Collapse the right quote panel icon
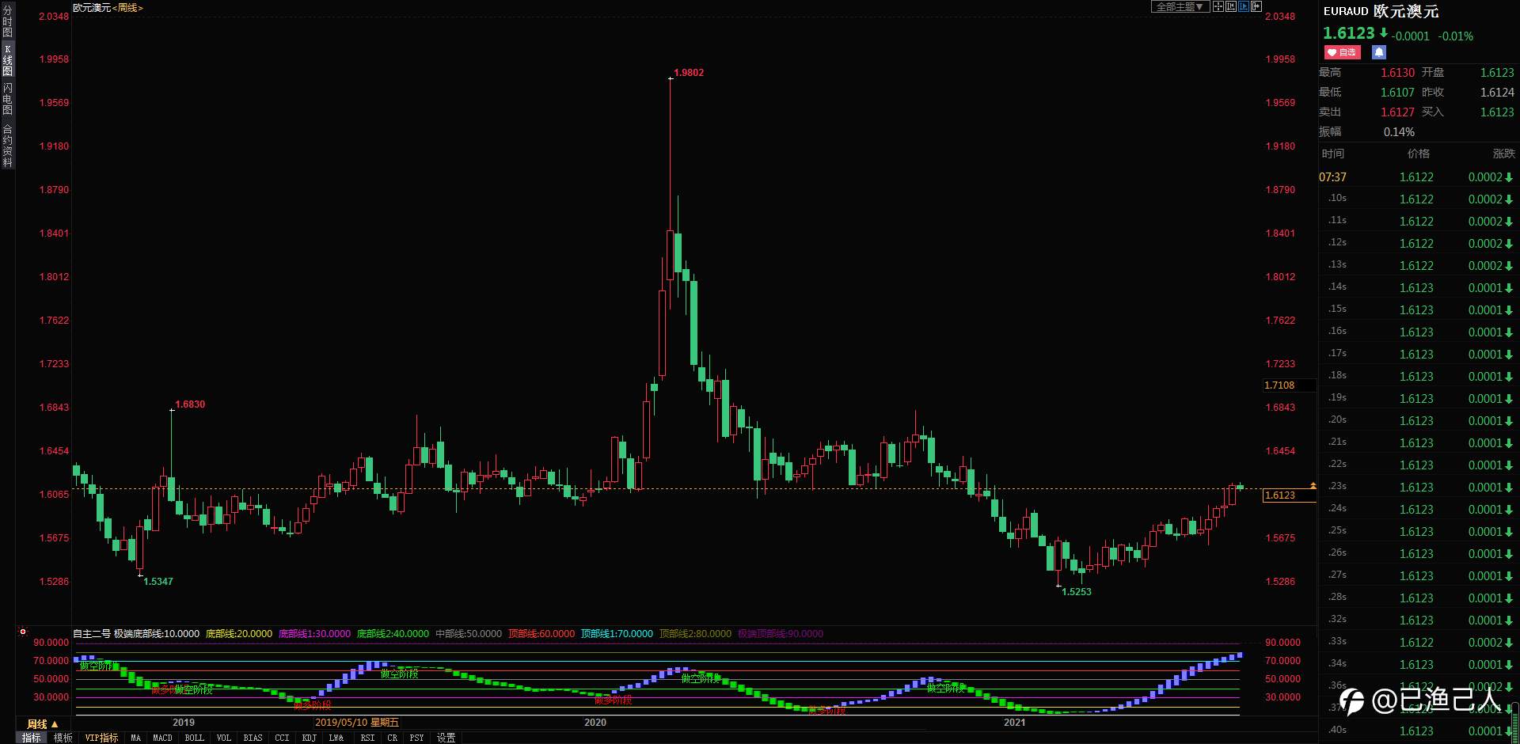 pos(1256,6)
